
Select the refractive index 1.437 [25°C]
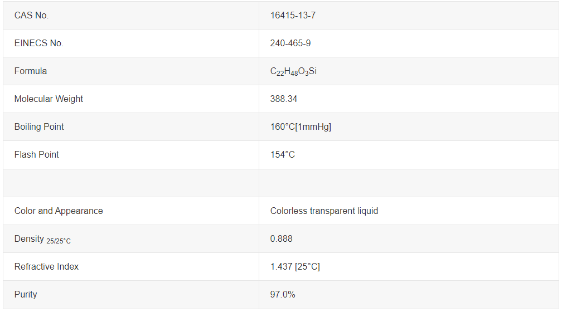(295, 267)
